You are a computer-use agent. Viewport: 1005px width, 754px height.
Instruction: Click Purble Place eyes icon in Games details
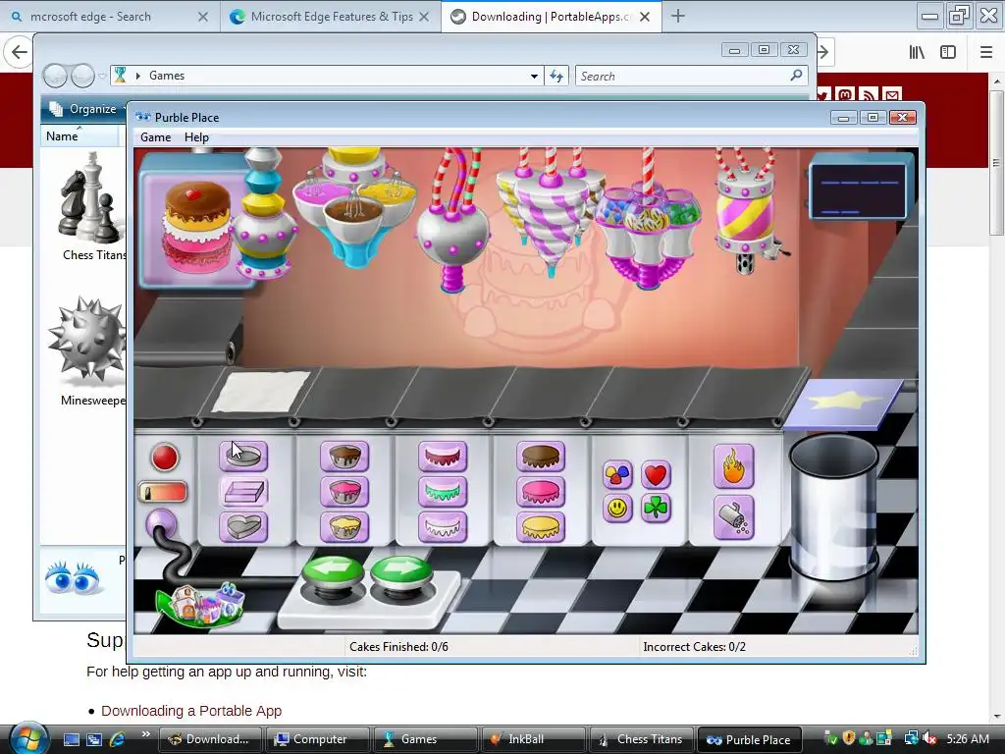[73, 577]
